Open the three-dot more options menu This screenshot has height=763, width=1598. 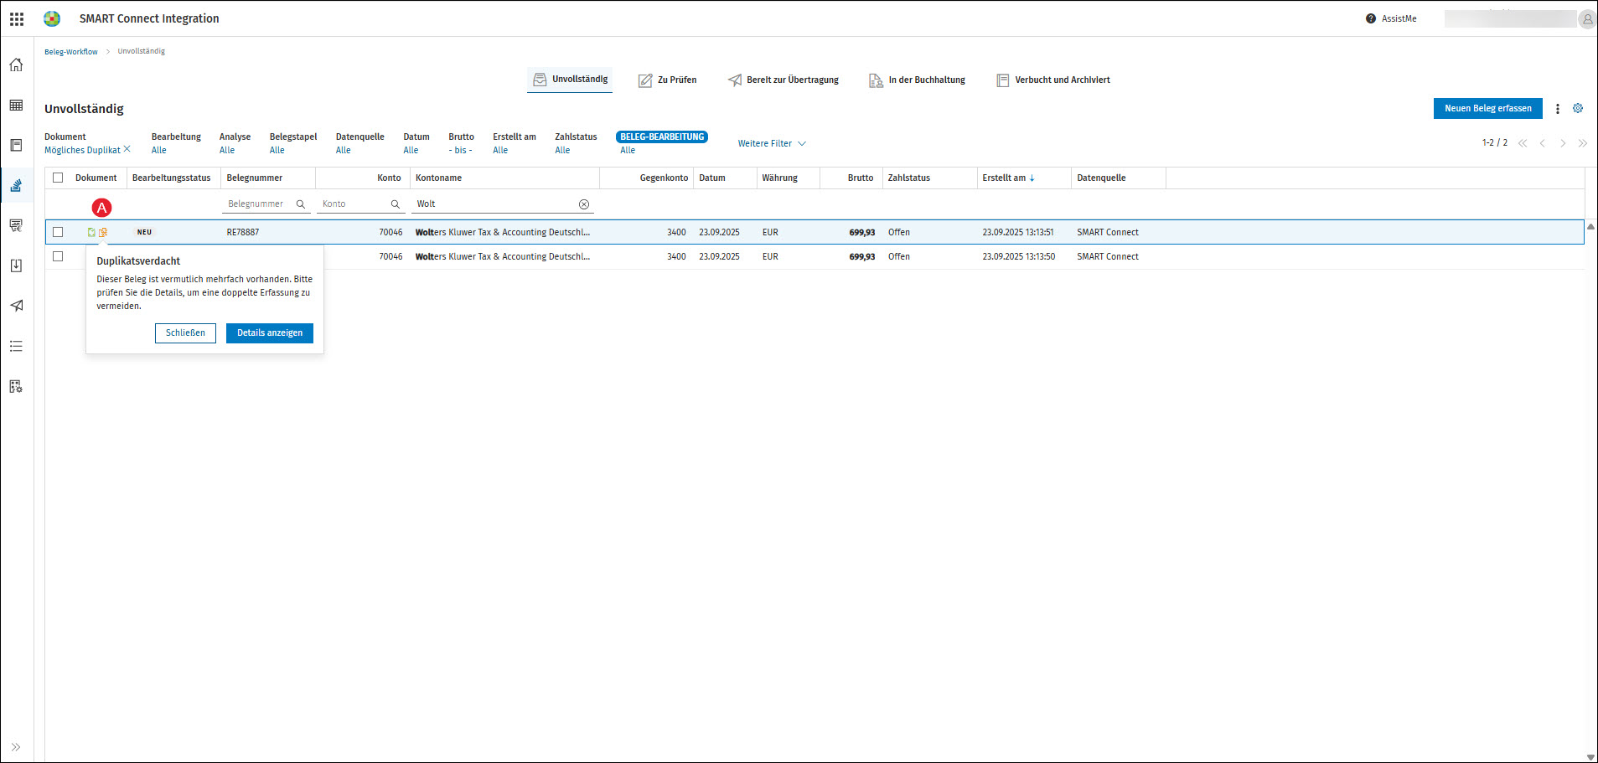point(1558,108)
